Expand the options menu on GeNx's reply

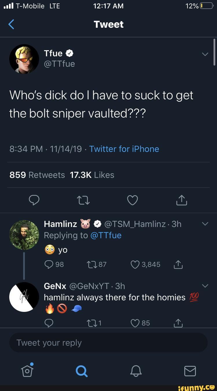(205, 286)
